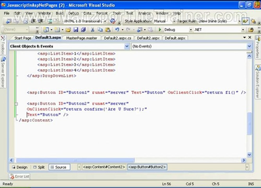Select the asp:Content#Content2 tag navigator

tap(104, 167)
